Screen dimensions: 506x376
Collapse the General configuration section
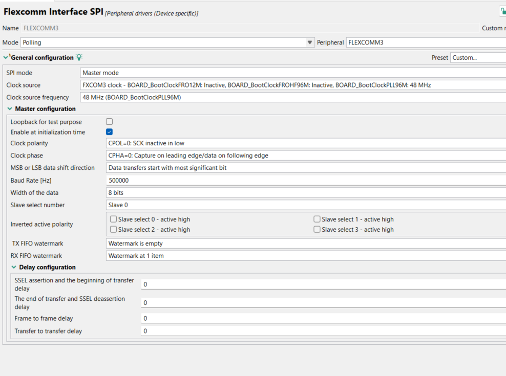point(6,57)
